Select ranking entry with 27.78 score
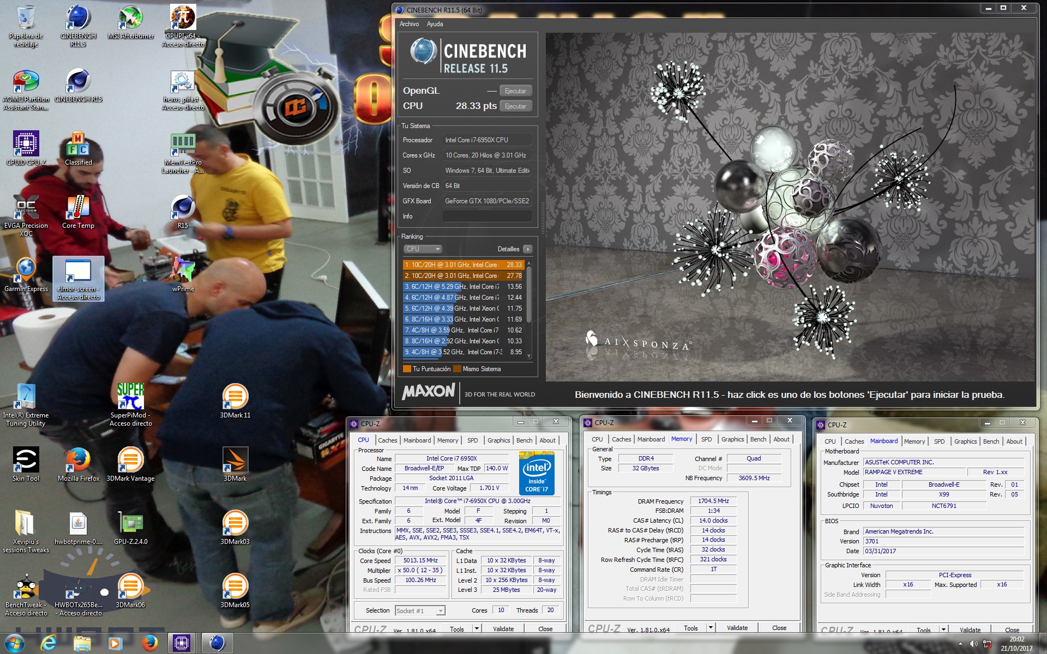1047x654 pixels. [x=463, y=276]
